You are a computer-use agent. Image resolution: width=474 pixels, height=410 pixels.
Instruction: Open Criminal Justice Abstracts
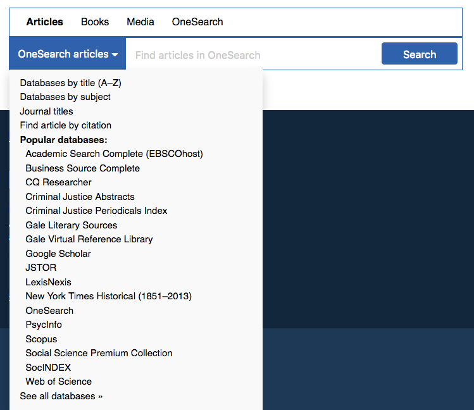[80, 197]
